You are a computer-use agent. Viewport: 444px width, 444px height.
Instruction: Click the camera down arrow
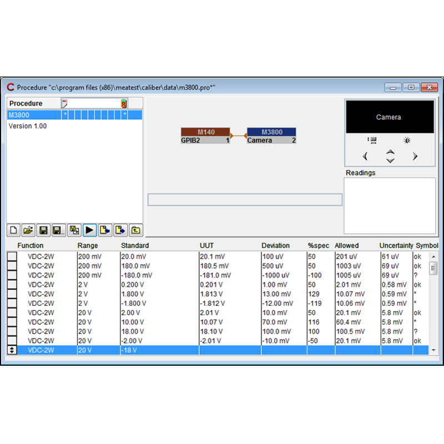pos(390,160)
